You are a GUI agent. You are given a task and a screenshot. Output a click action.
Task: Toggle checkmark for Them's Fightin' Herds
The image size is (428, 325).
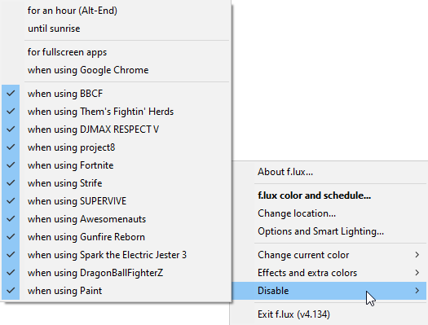click(x=11, y=112)
